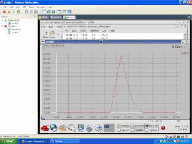Collapse the Powered On tree group
The image size is (192, 144).
point(2,20)
